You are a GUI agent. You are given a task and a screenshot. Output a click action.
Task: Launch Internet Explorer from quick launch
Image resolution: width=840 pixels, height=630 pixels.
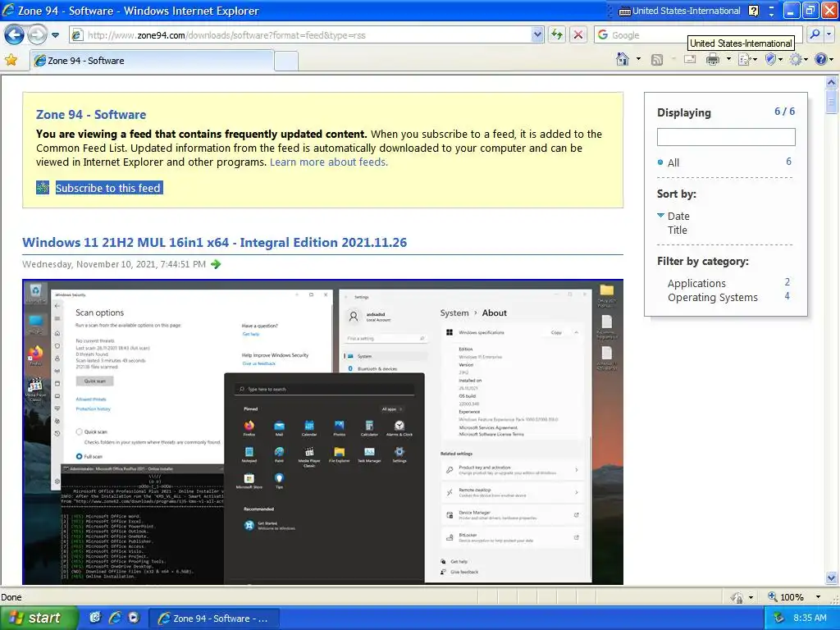[114, 618]
